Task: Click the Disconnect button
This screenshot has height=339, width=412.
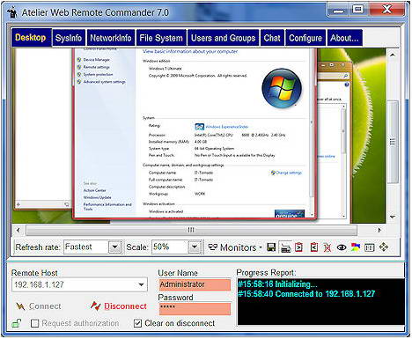Action: click(x=119, y=306)
